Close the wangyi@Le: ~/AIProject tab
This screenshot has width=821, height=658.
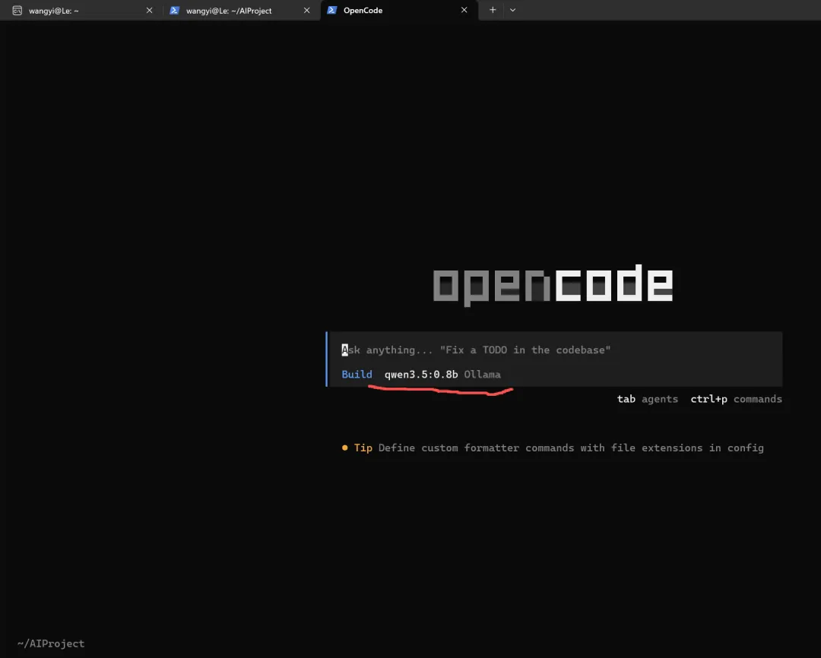(307, 11)
